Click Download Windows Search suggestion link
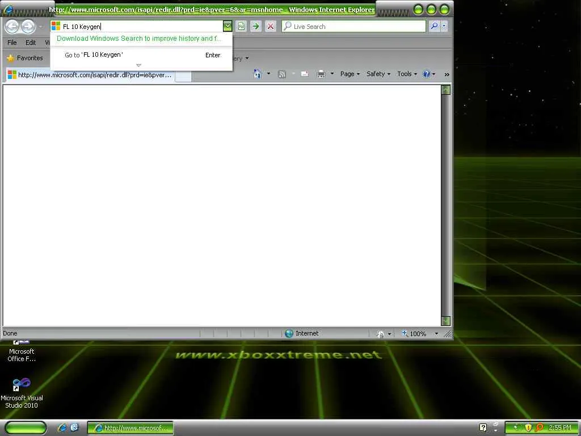The height and width of the screenshot is (436, 581). 139,39
